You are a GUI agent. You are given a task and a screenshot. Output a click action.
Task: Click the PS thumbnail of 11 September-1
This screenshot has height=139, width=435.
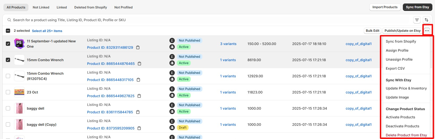tap(19, 44)
